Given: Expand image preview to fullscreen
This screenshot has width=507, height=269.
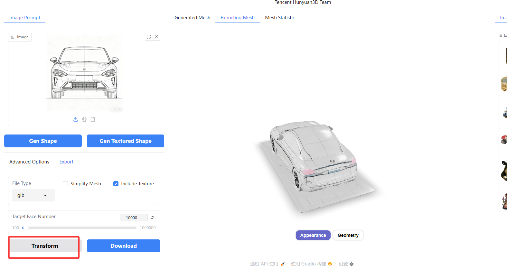Looking at the screenshot, I should (x=149, y=37).
